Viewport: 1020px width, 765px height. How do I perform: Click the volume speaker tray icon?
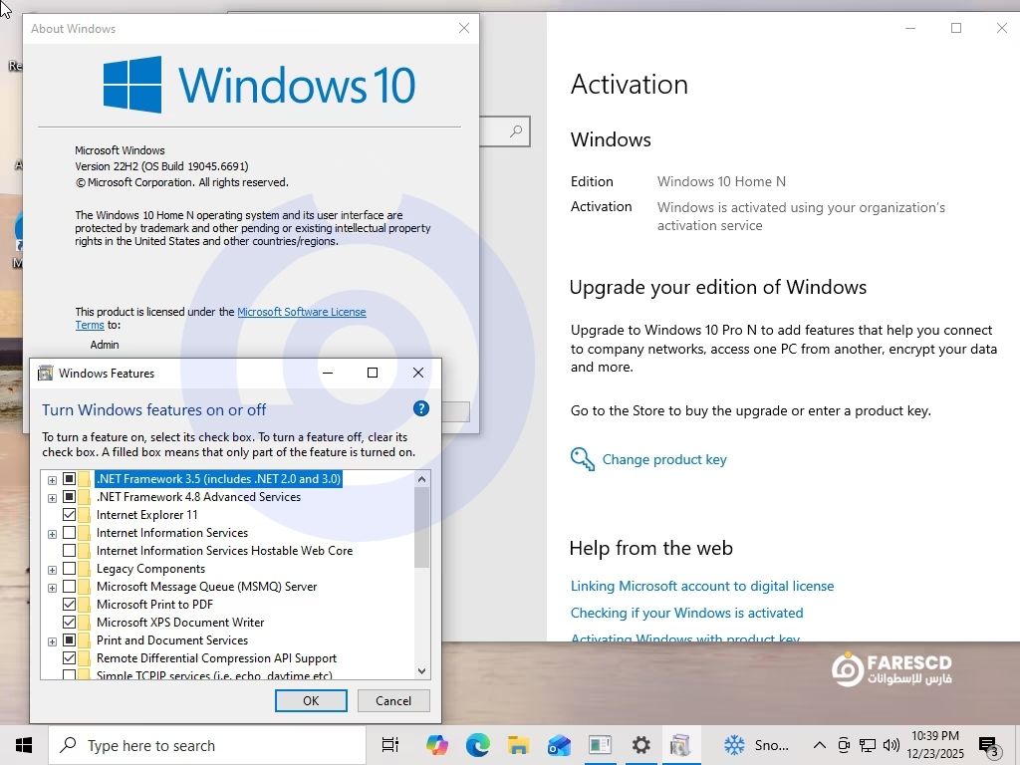[891, 745]
